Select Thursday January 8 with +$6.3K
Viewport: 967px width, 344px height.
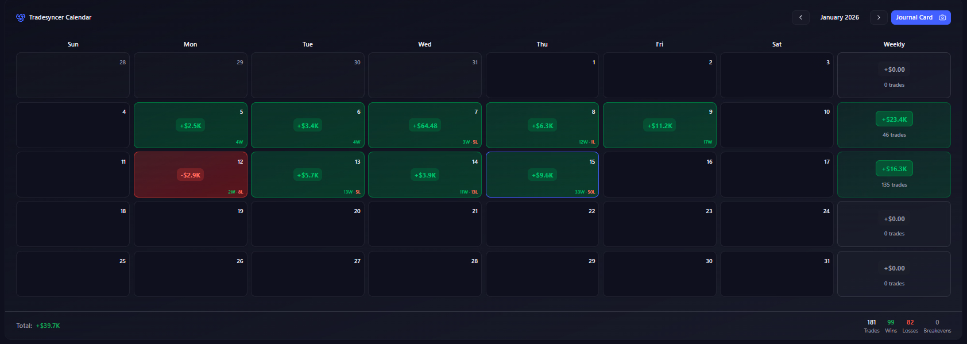pos(541,125)
